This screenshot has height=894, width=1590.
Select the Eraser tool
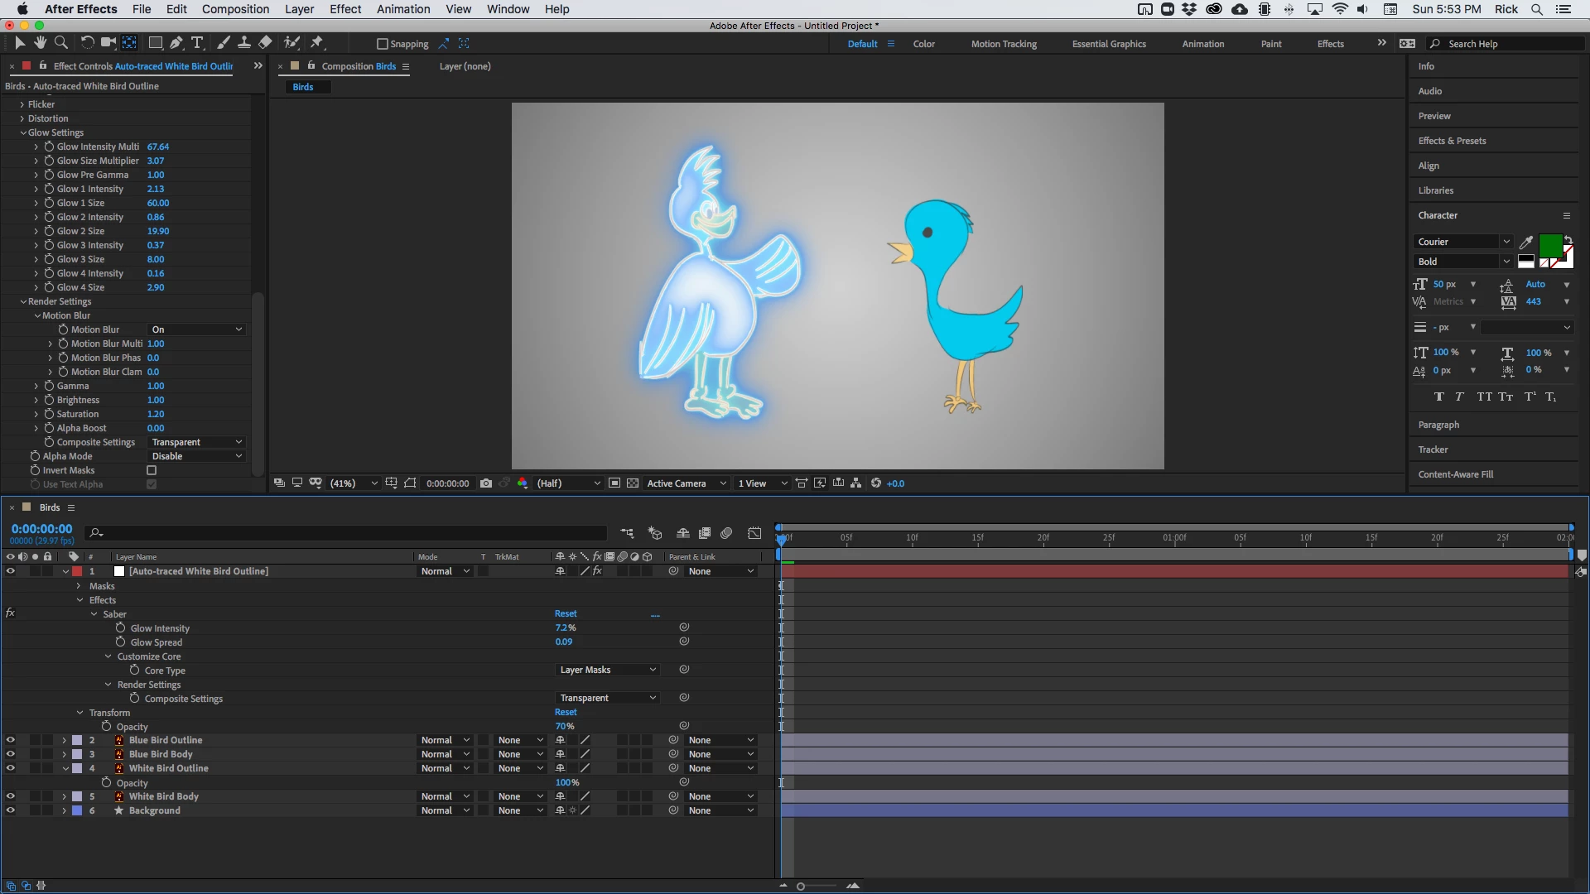265,43
